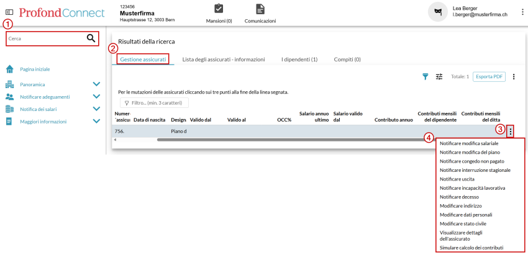
Task: Go to Pagina iniziale link
Action: pyautogui.click(x=35, y=69)
